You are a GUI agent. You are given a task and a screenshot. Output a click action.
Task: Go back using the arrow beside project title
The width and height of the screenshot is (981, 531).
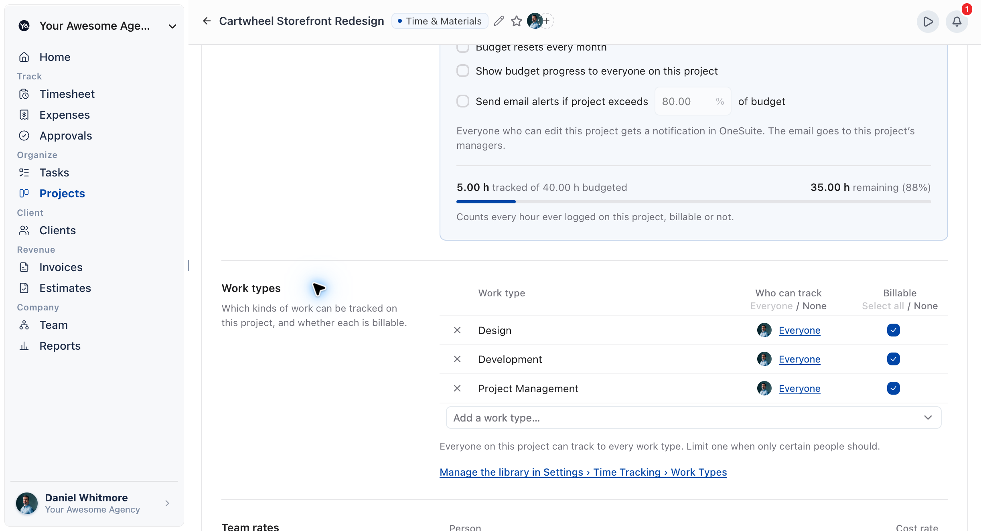207,21
